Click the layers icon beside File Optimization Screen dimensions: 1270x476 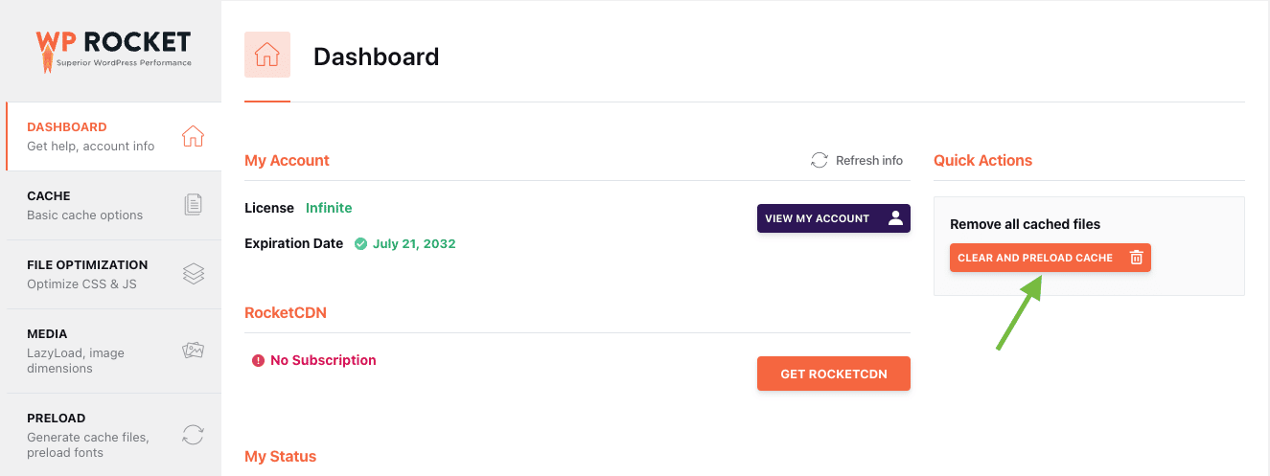coord(193,274)
